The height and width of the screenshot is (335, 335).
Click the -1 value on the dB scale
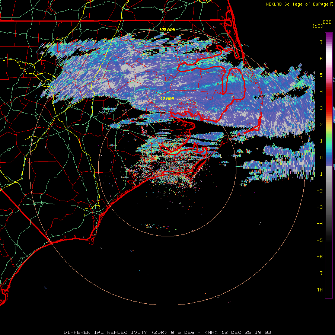click(320, 174)
